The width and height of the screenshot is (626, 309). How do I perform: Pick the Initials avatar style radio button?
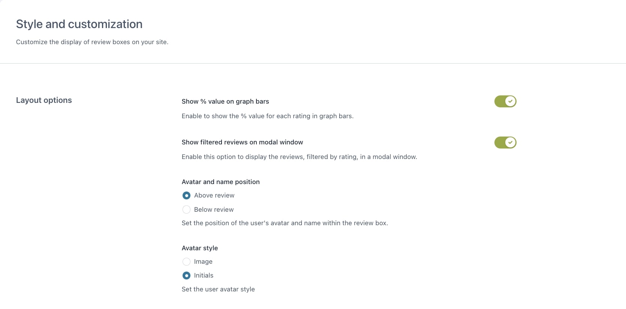tap(186, 276)
